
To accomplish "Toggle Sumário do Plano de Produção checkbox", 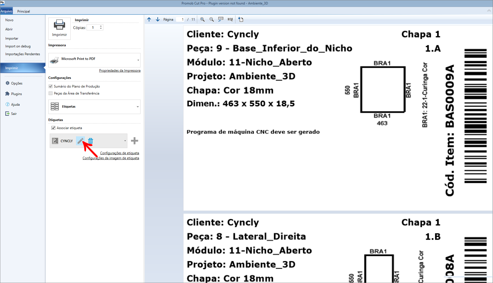I will tap(51, 86).
